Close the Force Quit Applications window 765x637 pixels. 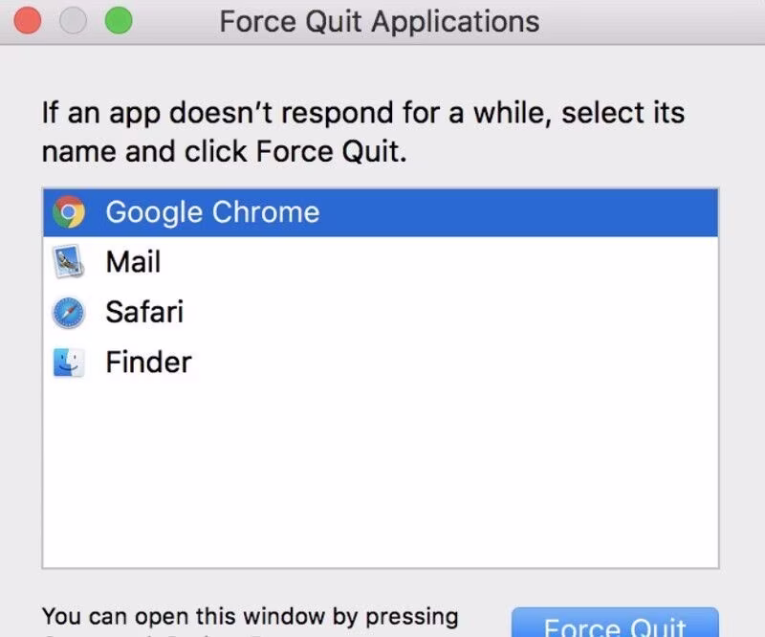28,21
